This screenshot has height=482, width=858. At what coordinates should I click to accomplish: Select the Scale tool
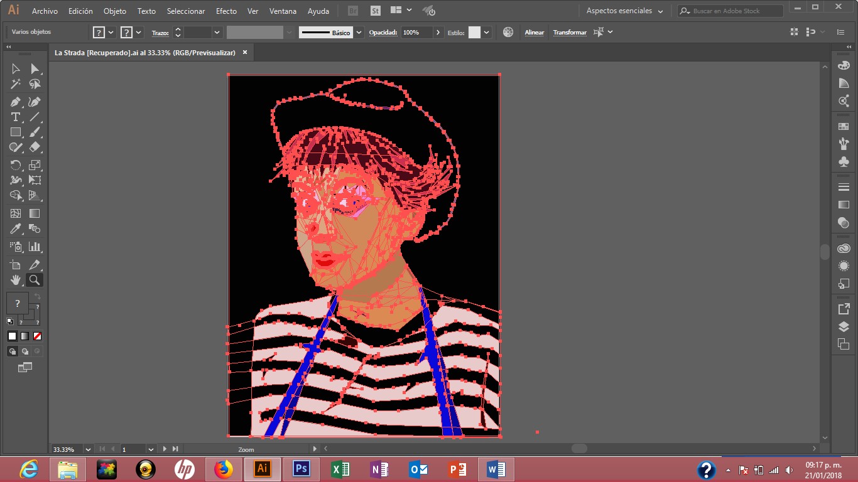[x=35, y=165]
